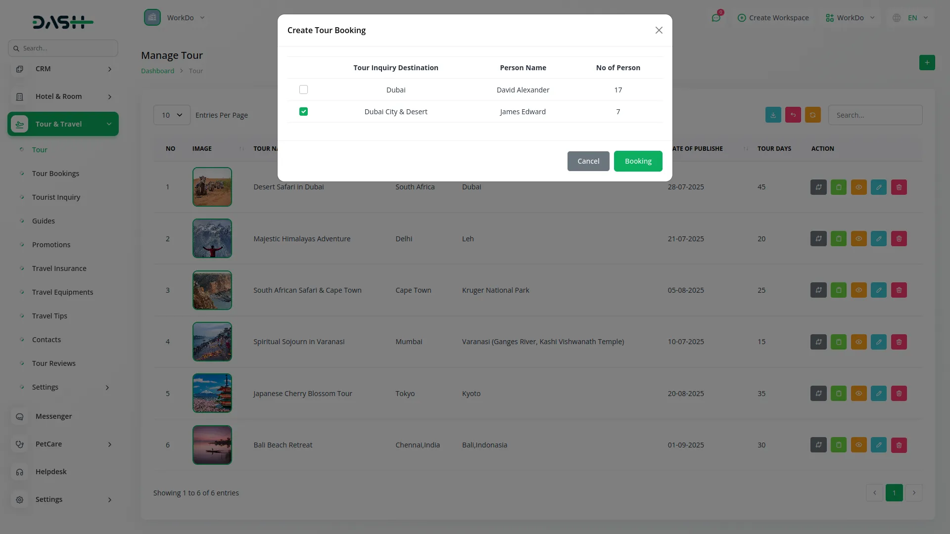Check the Dubai inquiry checkbox

pyautogui.click(x=303, y=89)
